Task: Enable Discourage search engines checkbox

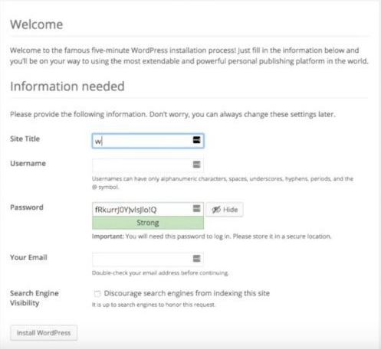Action: tap(97, 294)
